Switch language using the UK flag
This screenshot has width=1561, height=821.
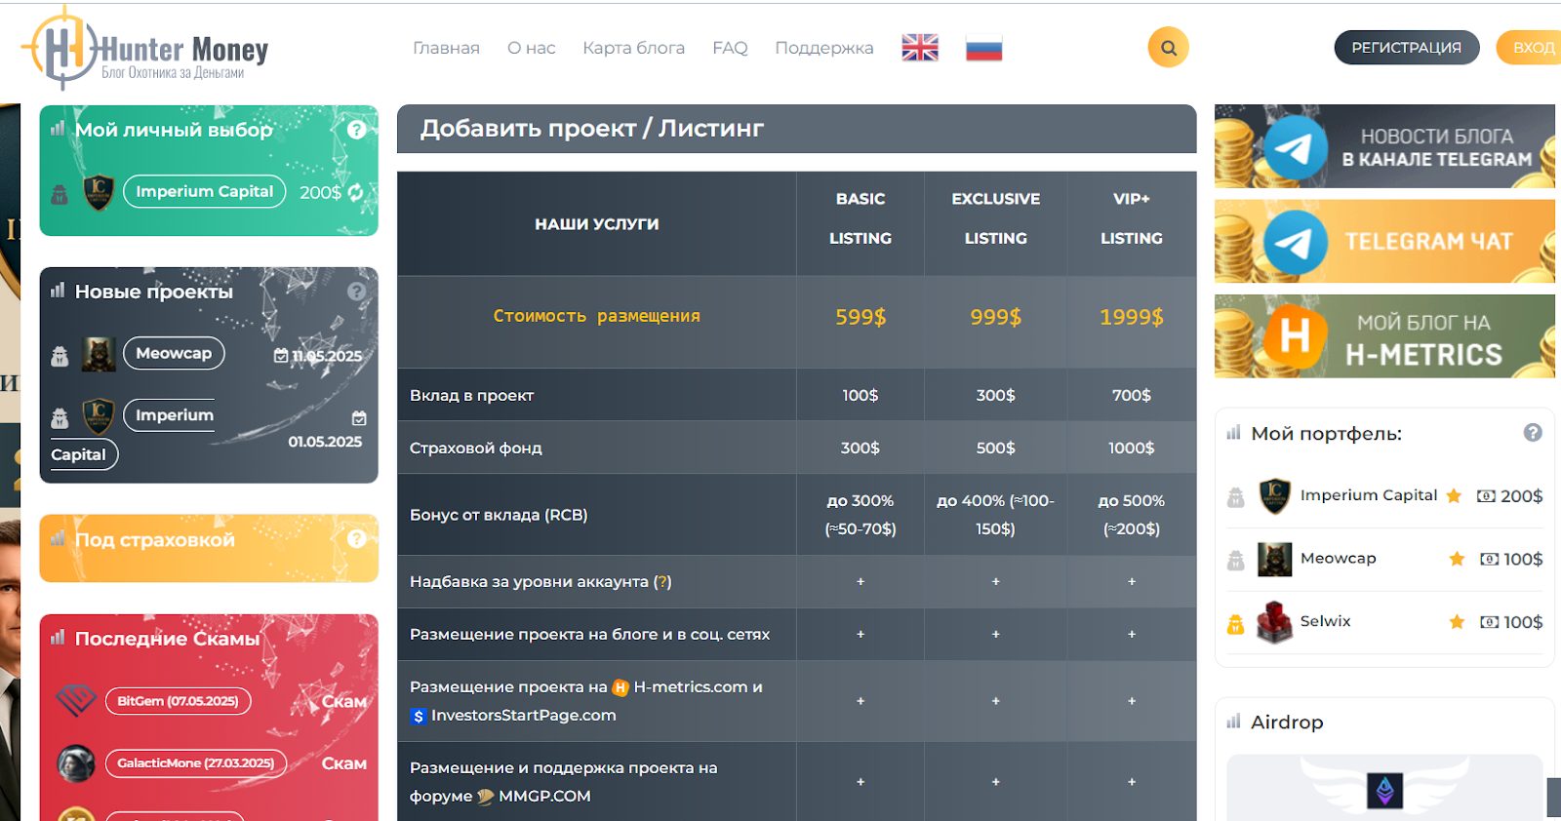(x=920, y=48)
